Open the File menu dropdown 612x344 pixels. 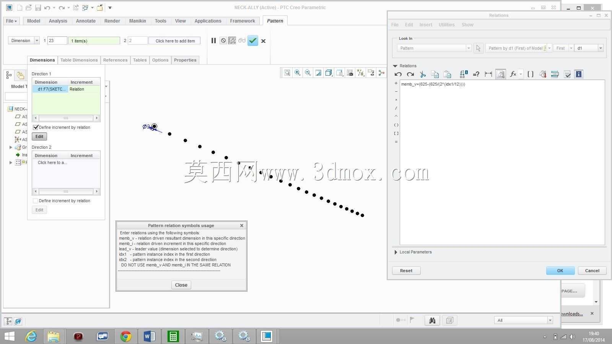[x=11, y=21]
